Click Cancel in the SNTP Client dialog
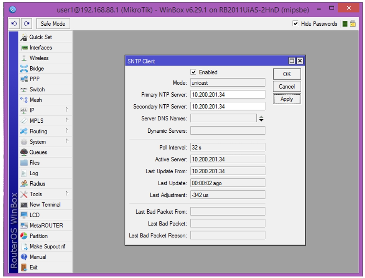This screenshot has width=365, height=278. [287, 87]
